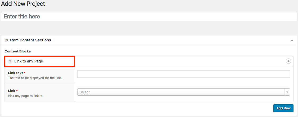The image size is (298, 117).
Task: Collapse row with the circled arrow icon
Action: pos(288,61)
